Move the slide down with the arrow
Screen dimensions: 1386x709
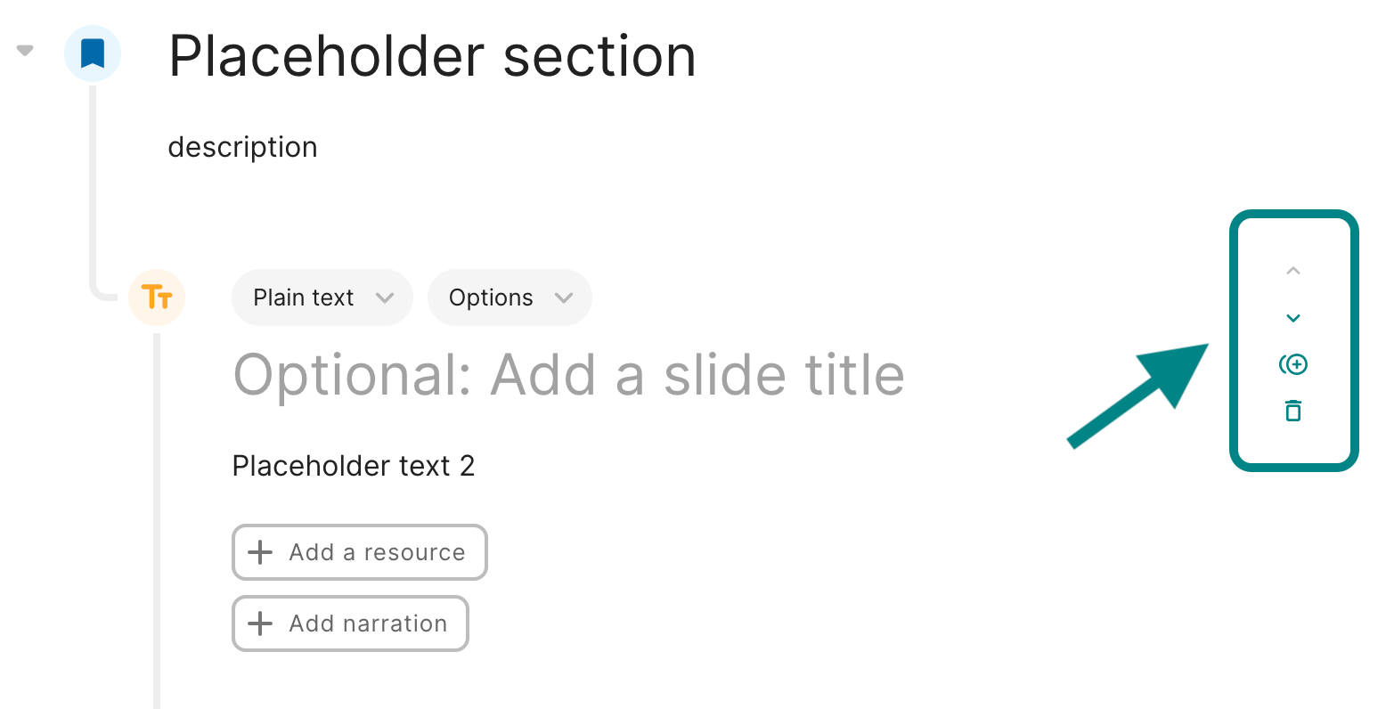[x=1293, y=318]
